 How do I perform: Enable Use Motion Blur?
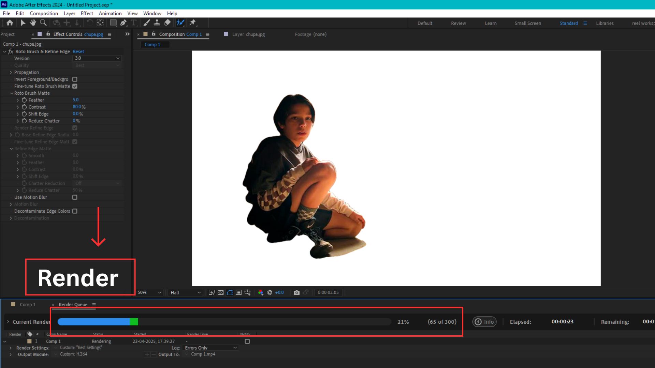[x=75, y=197]
